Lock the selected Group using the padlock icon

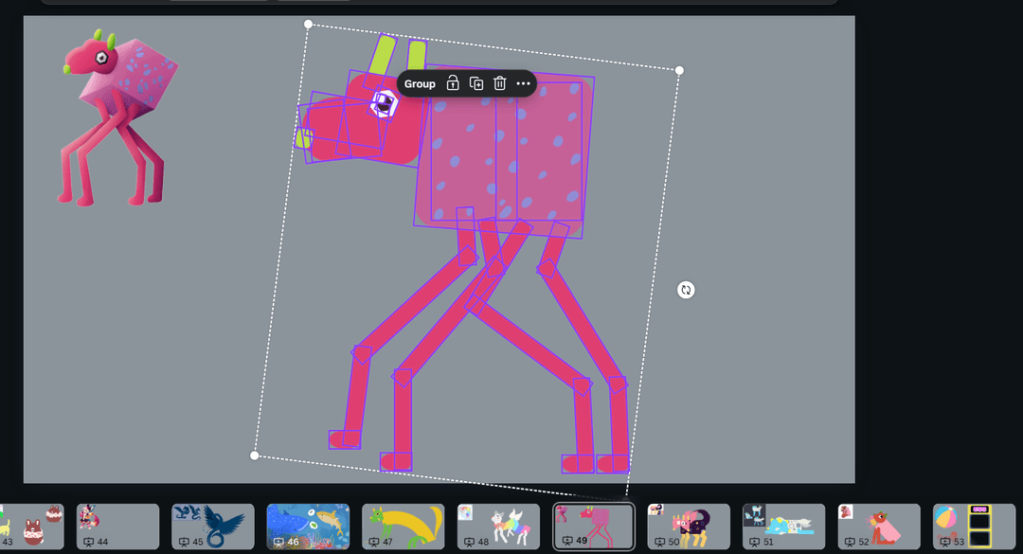pos(454,83)
